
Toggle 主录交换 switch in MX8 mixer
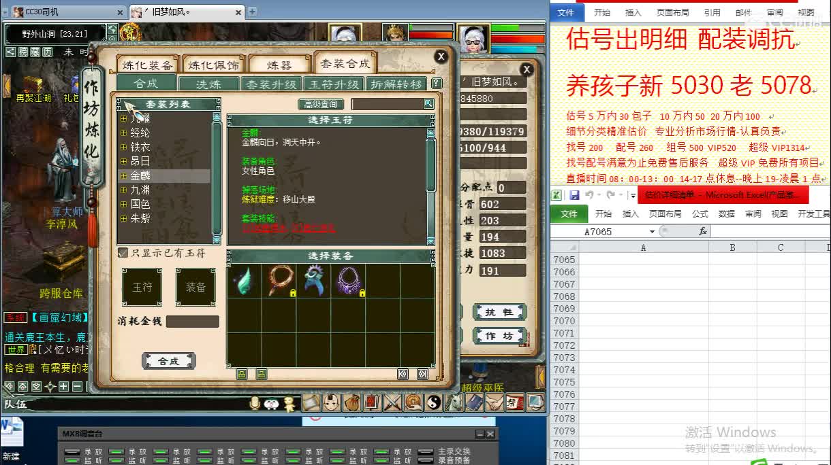point(425,451)
